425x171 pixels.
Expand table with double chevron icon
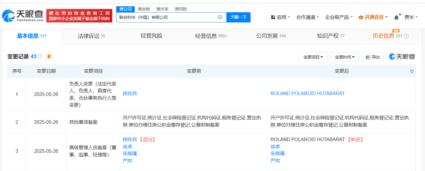tap(412, 71)
